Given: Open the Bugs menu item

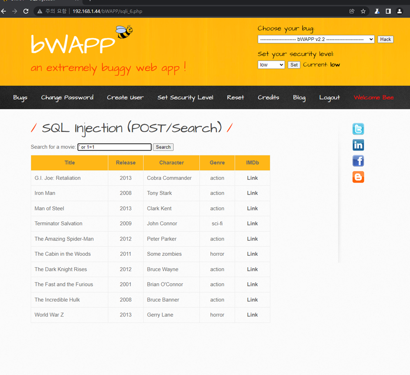Looking at the screenshot, I should coord(20,98).
